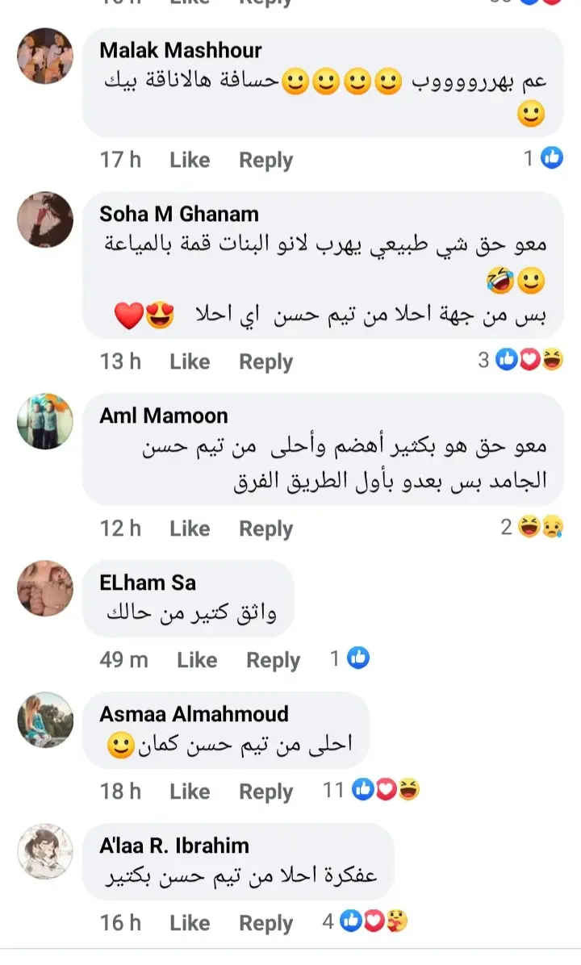The image size is (581, 965).
Task: Open Malak Mashhour's profile picture
Action: pyautogui.click(x=45, y=56)
